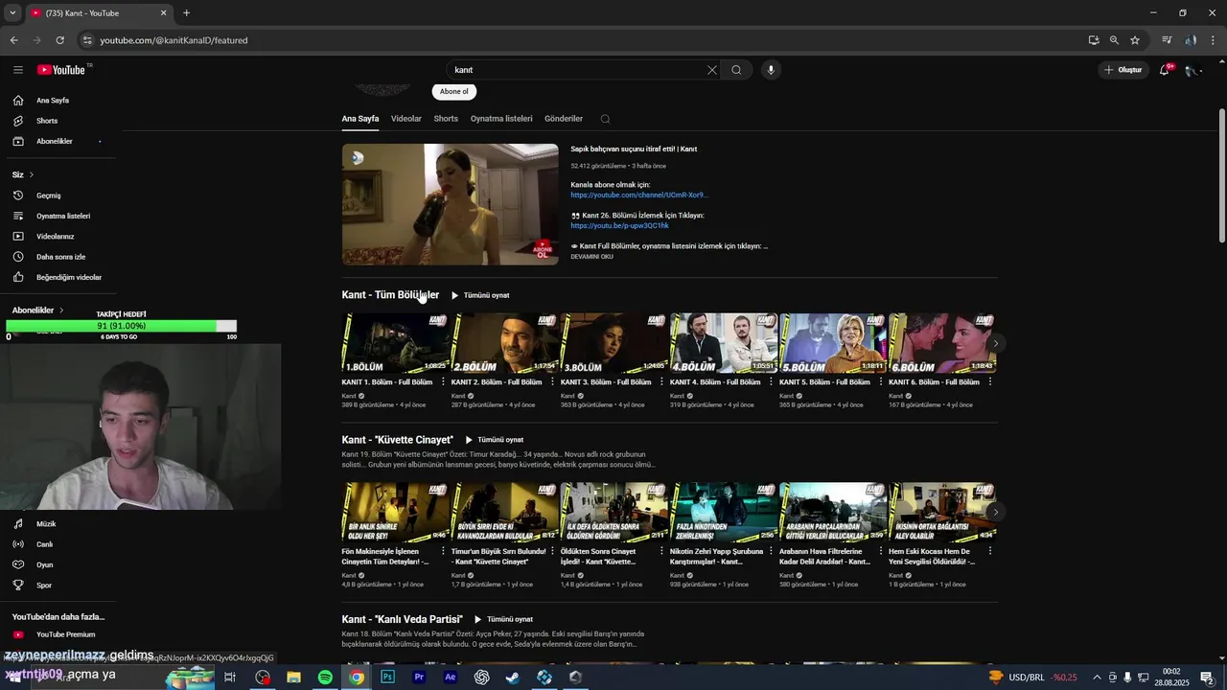Switch to the Shorts channel tab

coord(446,119)
